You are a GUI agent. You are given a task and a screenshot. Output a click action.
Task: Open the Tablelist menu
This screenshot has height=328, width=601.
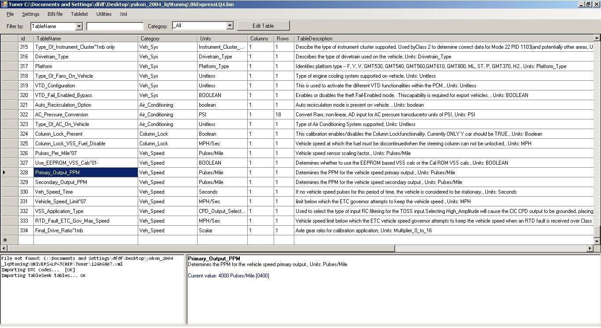[80, 14]
